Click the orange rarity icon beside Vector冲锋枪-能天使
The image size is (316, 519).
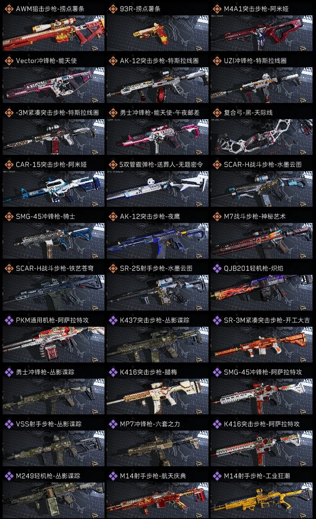[x=9, y=61]
